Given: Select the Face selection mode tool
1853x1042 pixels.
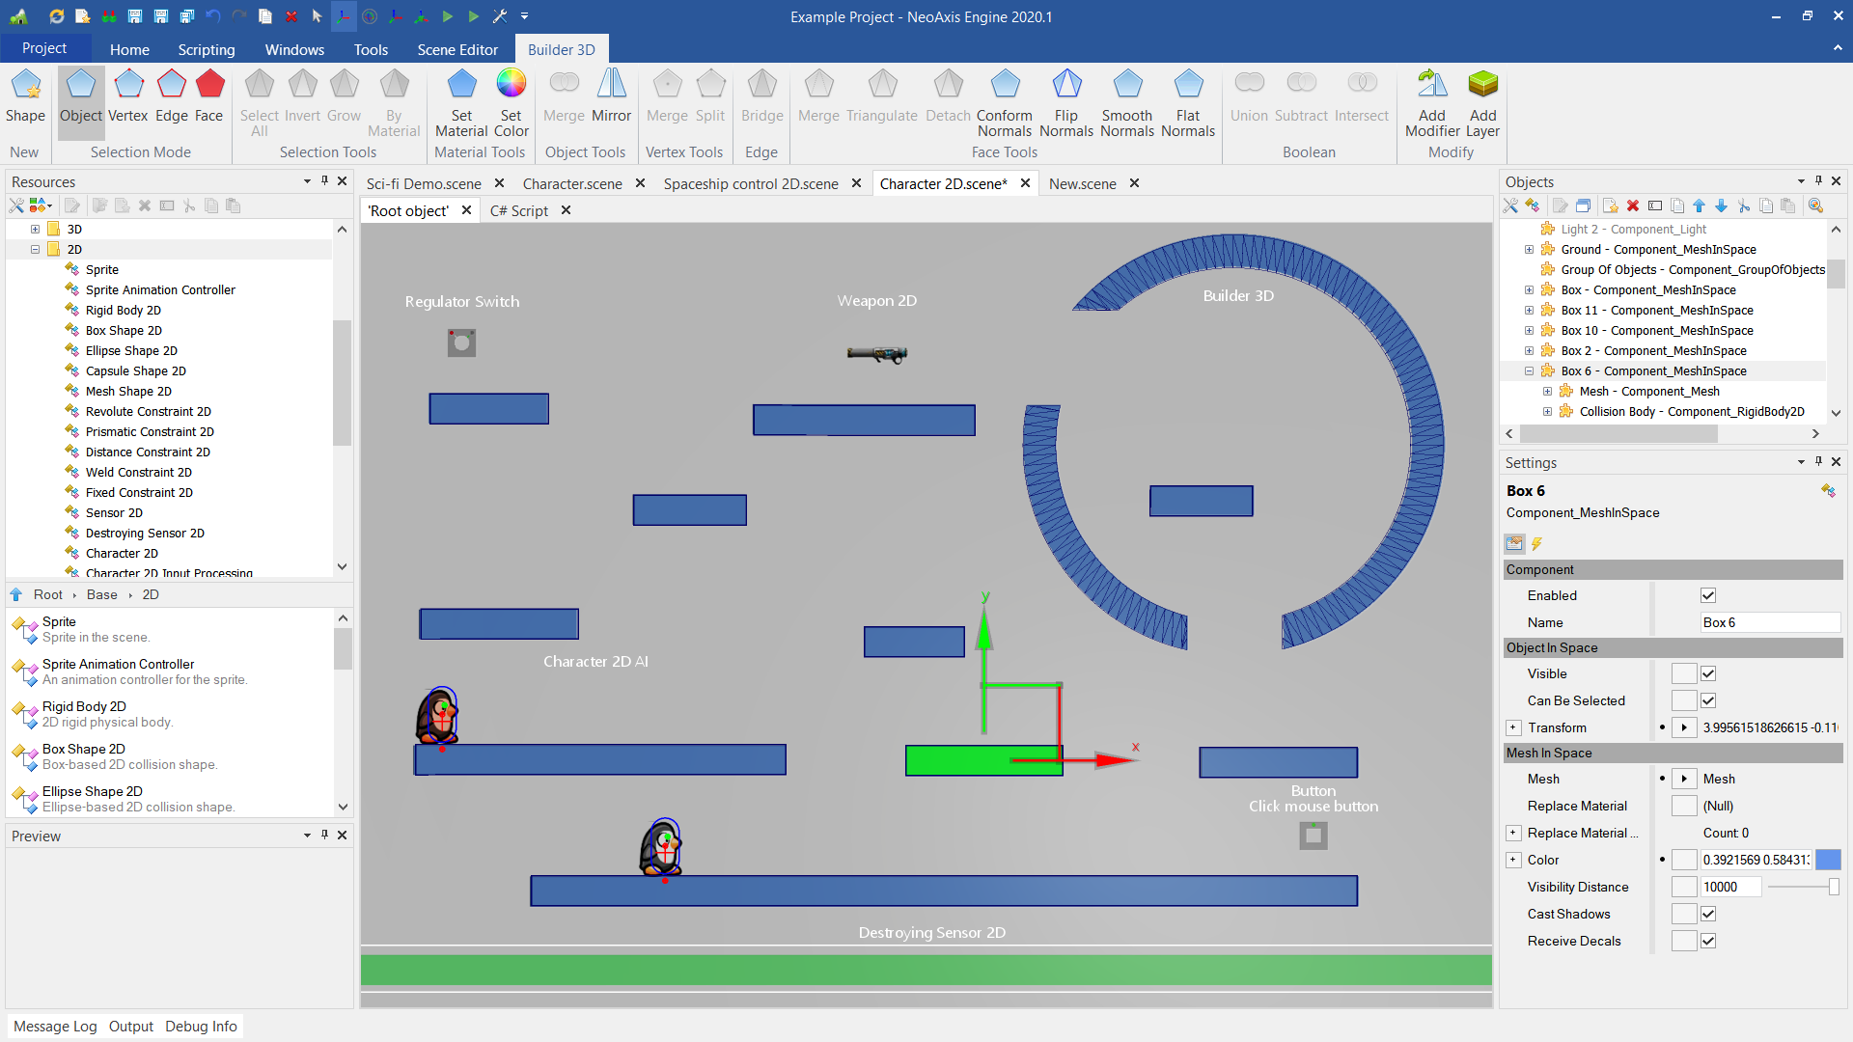Looking at the screenshot, I should coord(207,95).
